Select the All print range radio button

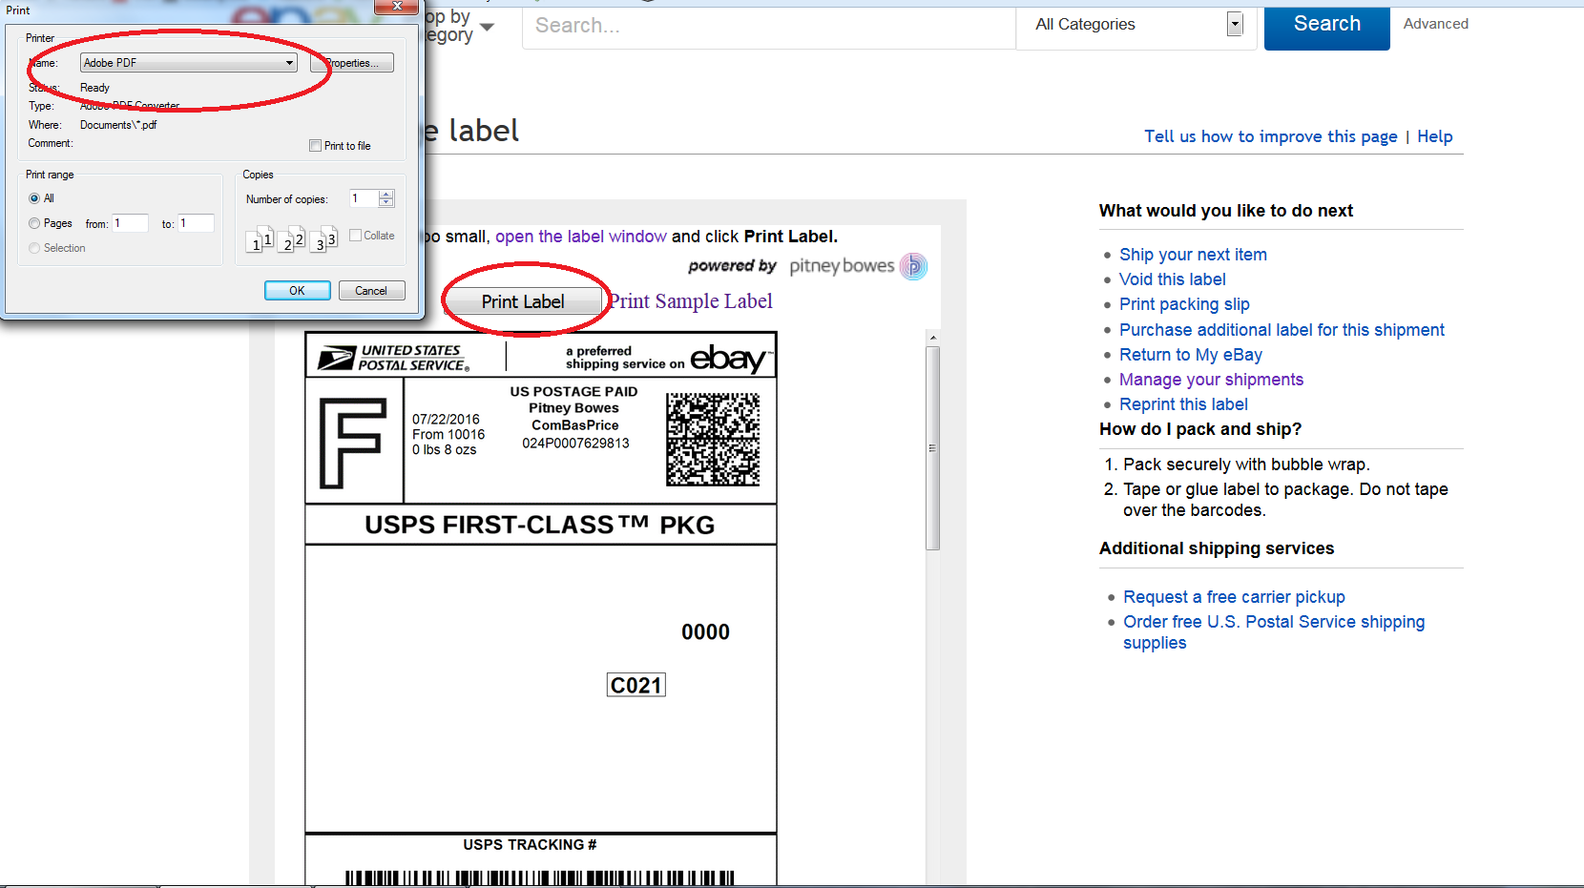pyautogui.click(x=34, y=198)
